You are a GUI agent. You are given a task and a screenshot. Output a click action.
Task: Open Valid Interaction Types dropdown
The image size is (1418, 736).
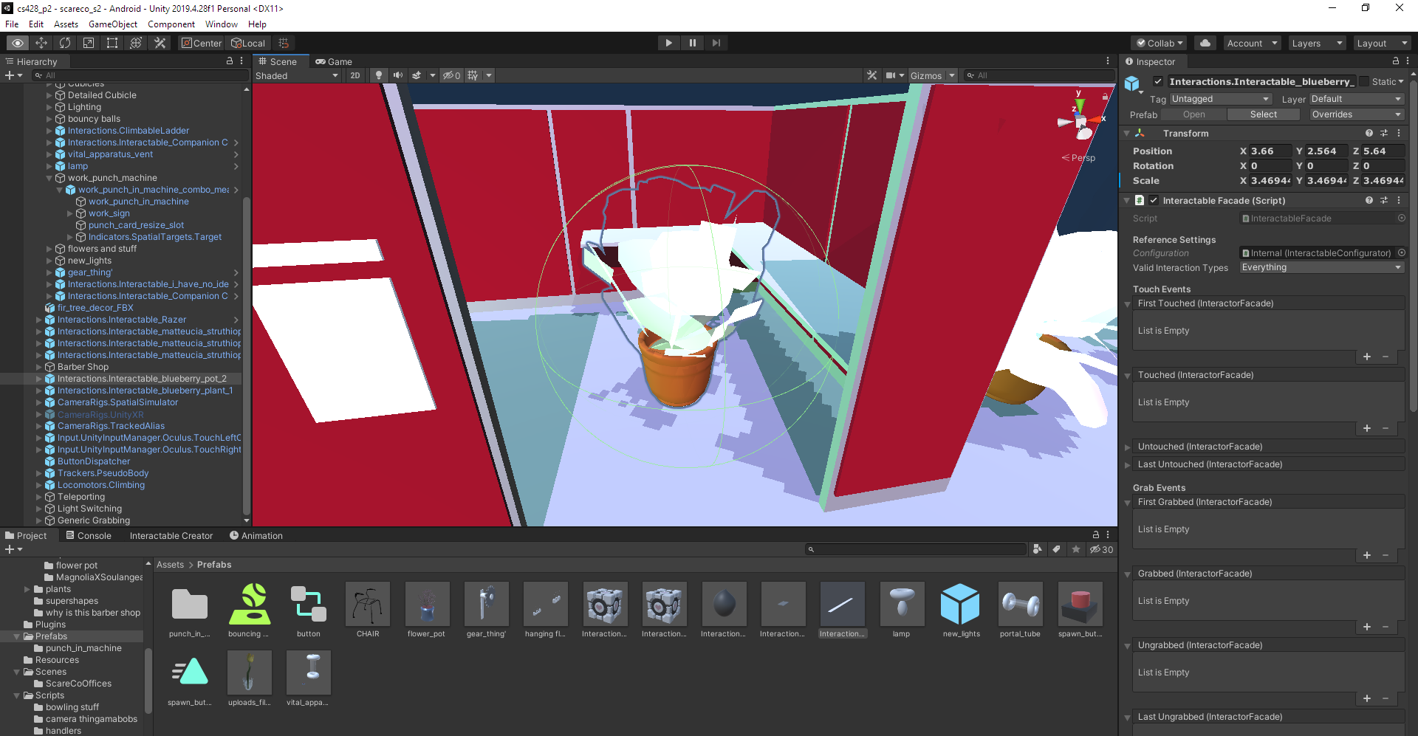pyautogui.click(x=1321, y=267)
